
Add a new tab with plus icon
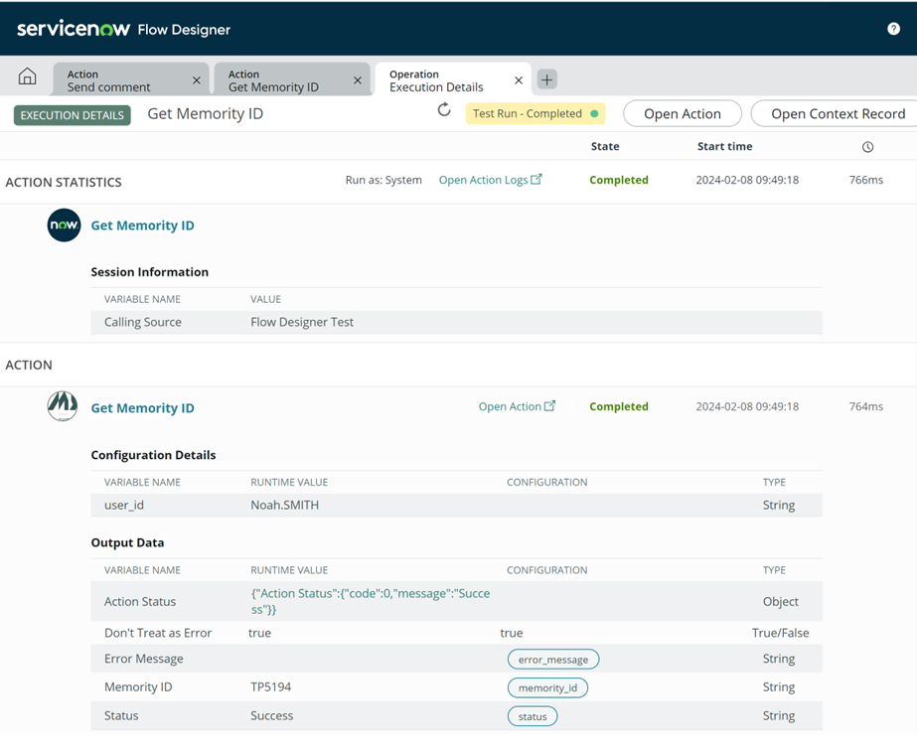546,79
